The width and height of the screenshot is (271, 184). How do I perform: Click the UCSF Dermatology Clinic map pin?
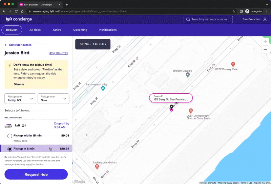coord(191,111)
